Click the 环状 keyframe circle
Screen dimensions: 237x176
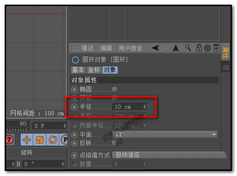pyautogui.click(x=74, y=98)
